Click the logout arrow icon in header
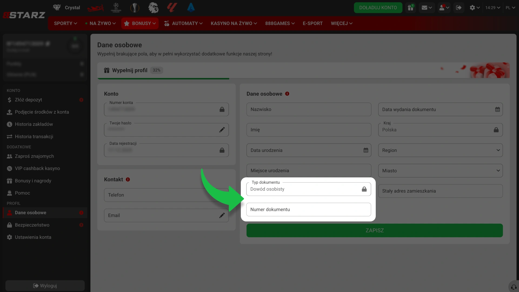The height and width of the screenshot is (292, 519). tap(458, 8)
